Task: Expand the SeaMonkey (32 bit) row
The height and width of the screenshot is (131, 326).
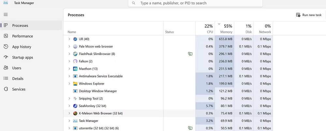Action: pos(69,106)
